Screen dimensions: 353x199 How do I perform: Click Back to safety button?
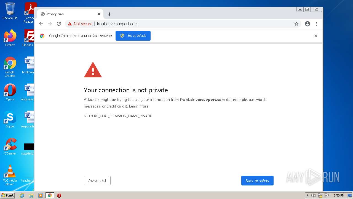point(257,181)
